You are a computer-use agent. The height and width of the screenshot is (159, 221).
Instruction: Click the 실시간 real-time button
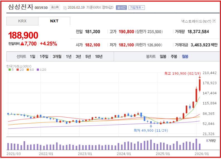[x=121, y=8]
